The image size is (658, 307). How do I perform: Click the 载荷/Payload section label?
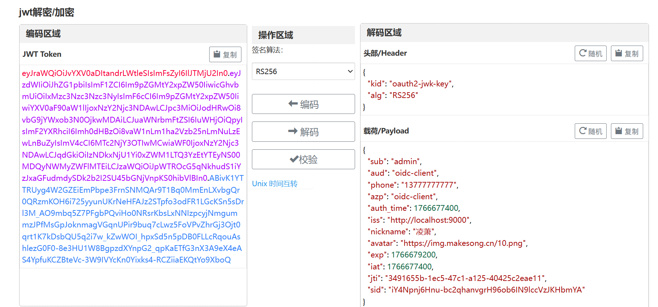[386, 131]
